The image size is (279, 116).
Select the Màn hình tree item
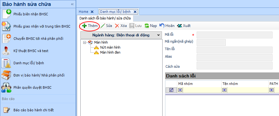click(x=101, y=42)
